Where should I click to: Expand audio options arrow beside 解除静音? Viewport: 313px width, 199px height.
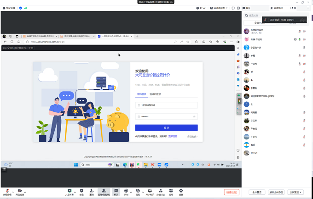(12, 192)
